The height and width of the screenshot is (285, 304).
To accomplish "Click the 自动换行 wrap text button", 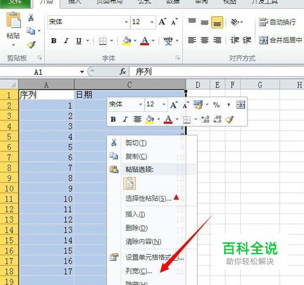I will tap(277, 22).
